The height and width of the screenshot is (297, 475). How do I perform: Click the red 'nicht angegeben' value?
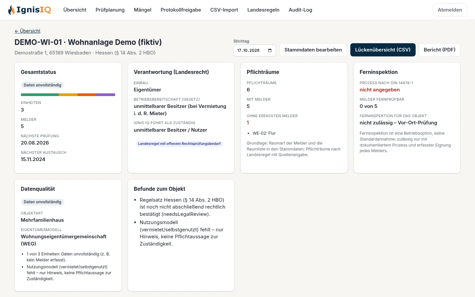[380, 90]
